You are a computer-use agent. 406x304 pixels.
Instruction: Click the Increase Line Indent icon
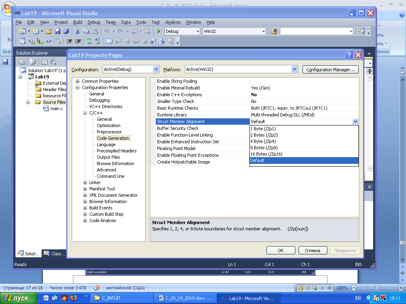[78, 41]
